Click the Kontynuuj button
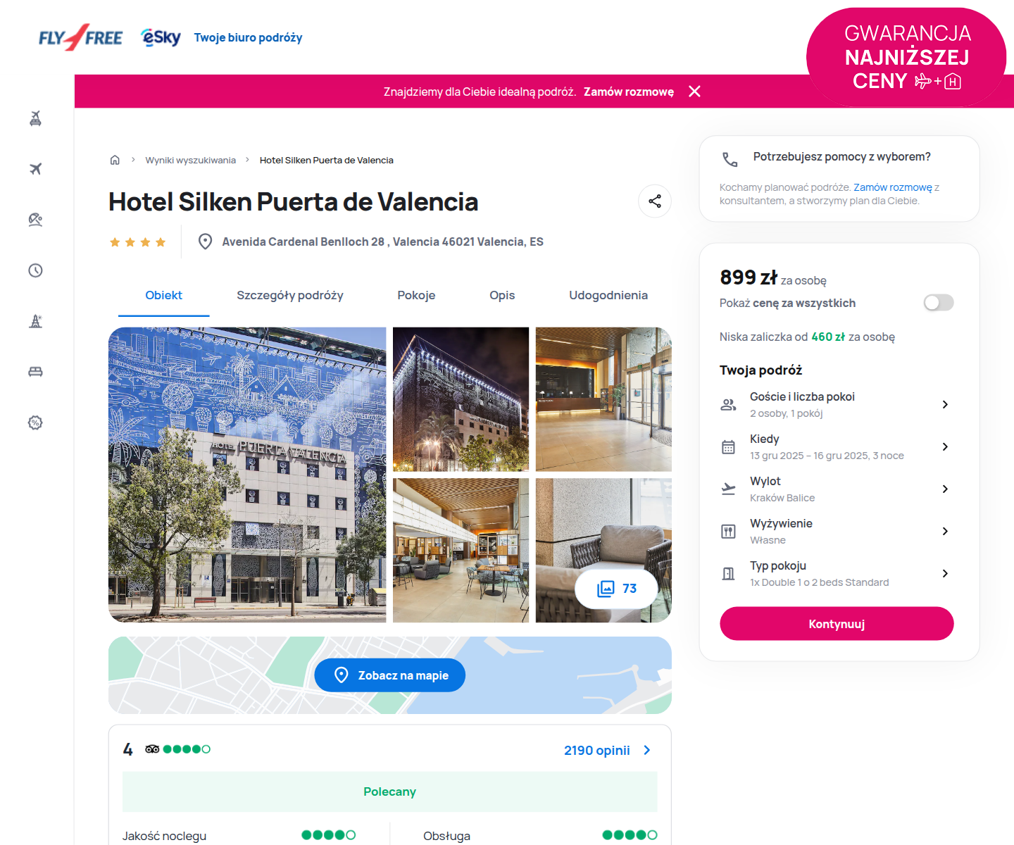The image size is (1014, 845). [837, 624]
